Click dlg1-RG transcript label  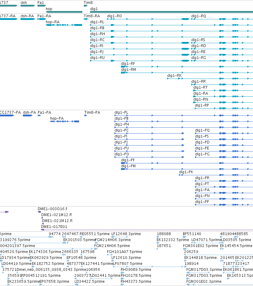coord(199,58)
